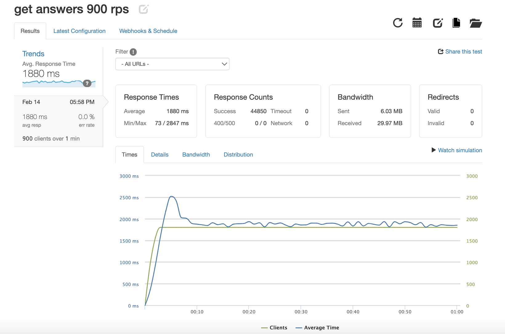505x334 pixels.
Task: Play the Watch simulation link
Action: (457, 150)
